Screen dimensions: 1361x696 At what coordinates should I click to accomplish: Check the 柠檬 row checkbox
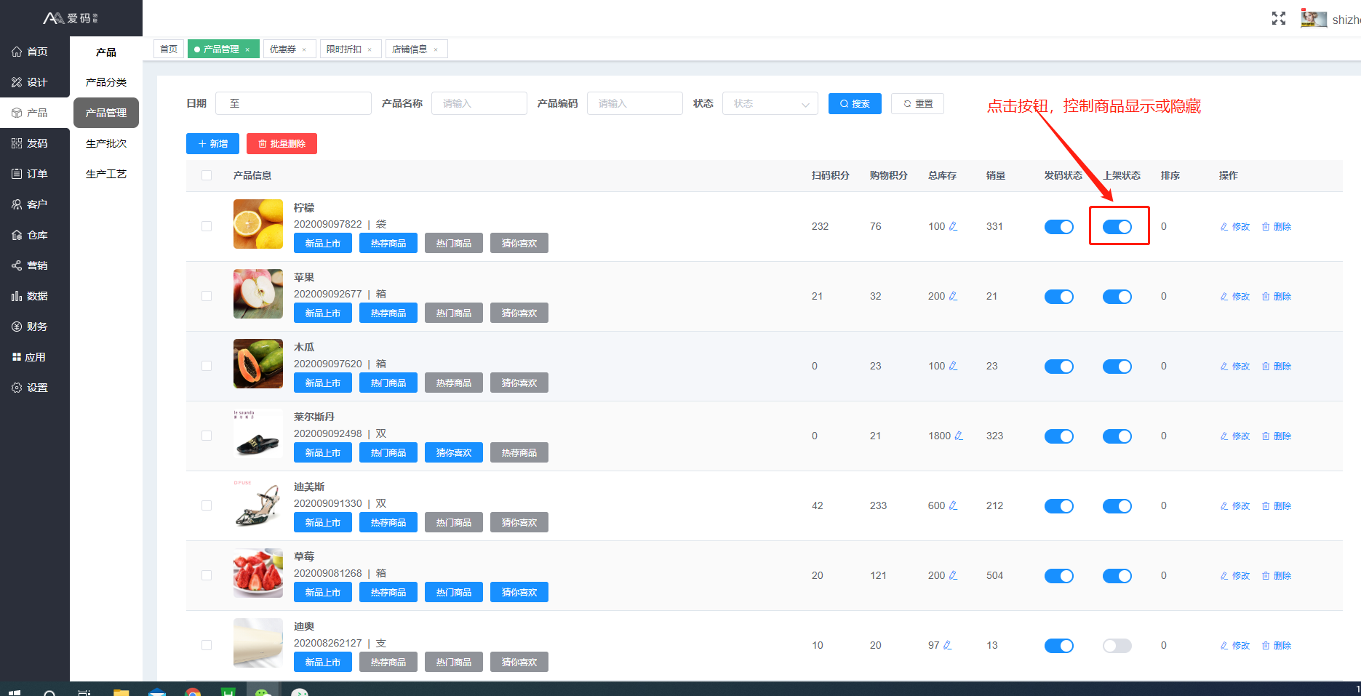(x=207, y=226)
